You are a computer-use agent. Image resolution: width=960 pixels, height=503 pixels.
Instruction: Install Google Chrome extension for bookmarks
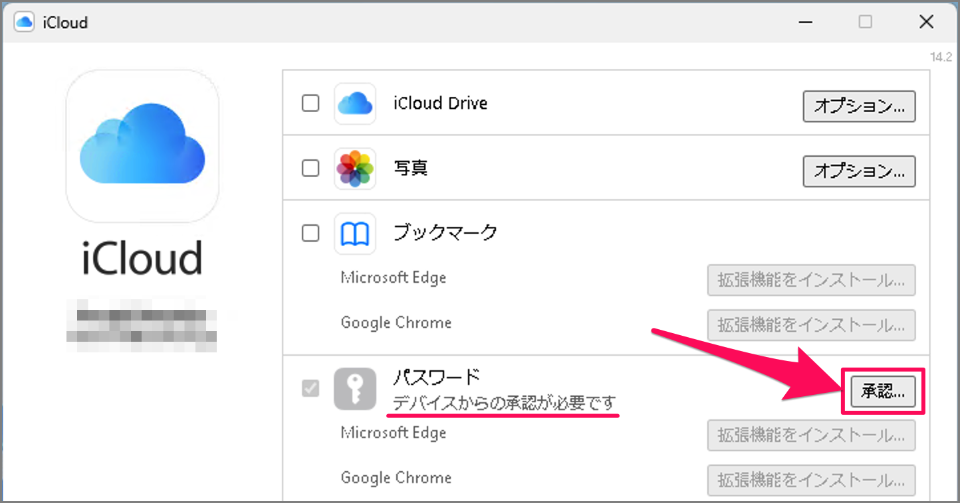[811, 325]
